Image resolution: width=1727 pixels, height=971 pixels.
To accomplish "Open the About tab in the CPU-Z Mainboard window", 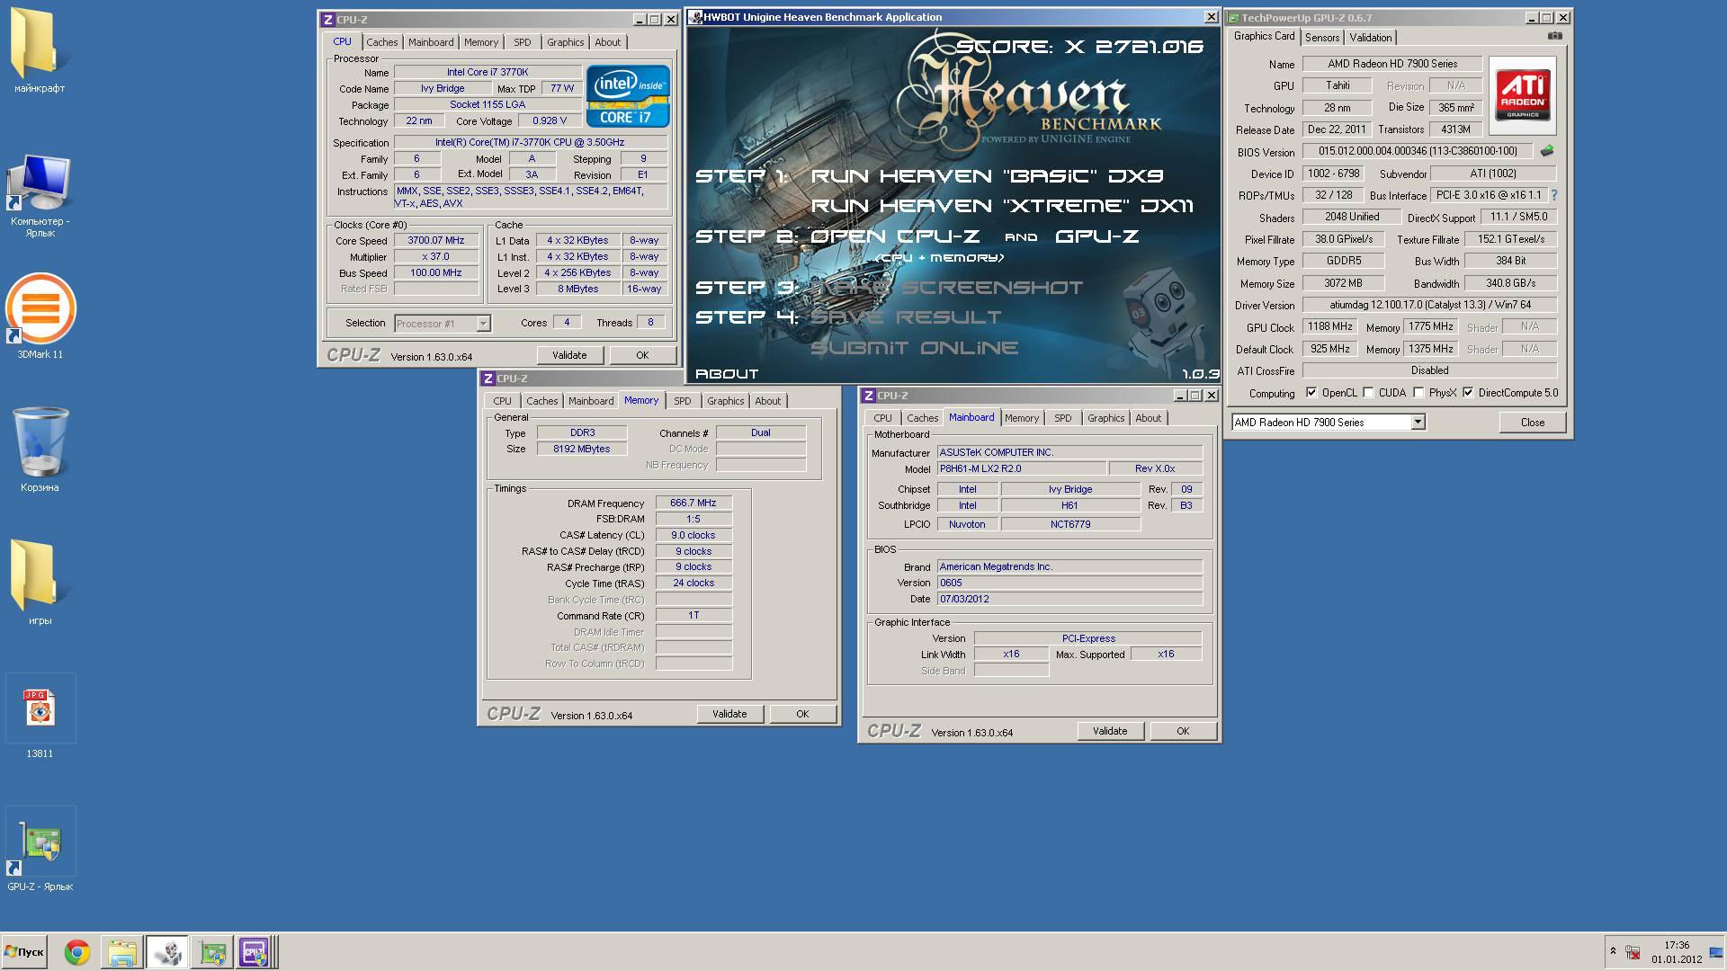I will (1148, 418).
